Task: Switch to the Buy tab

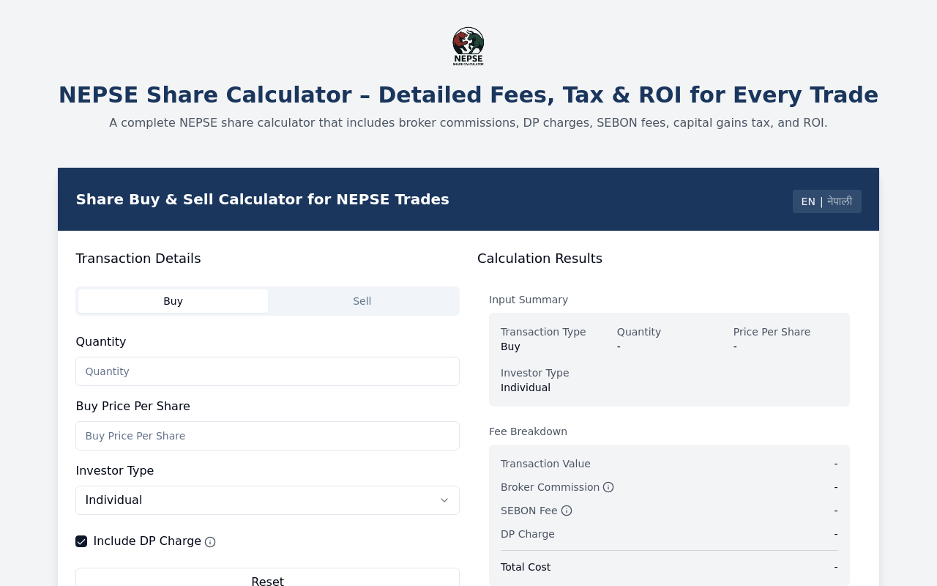Action: (x=173, y=301)
